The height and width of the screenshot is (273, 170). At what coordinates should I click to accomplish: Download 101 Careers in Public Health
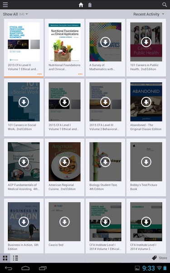pyautogui.click(x=146, y=42)
